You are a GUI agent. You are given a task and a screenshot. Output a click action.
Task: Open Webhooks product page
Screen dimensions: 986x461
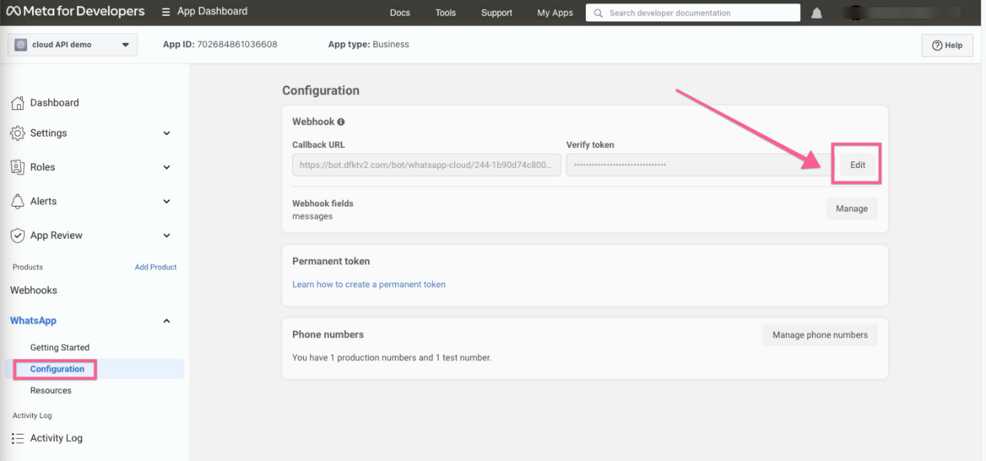click(34, 290)
